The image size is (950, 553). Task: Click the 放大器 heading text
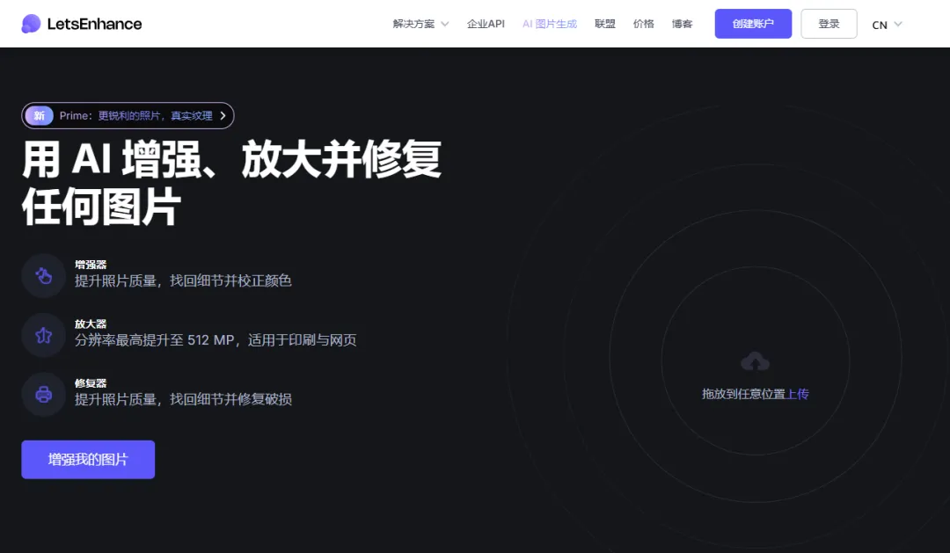pyautogui.click(x=91, y=324)
